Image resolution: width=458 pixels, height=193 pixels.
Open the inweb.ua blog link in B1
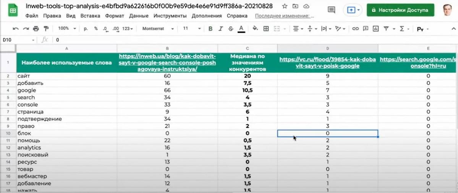pyautogui.click(x=167, y=63)
